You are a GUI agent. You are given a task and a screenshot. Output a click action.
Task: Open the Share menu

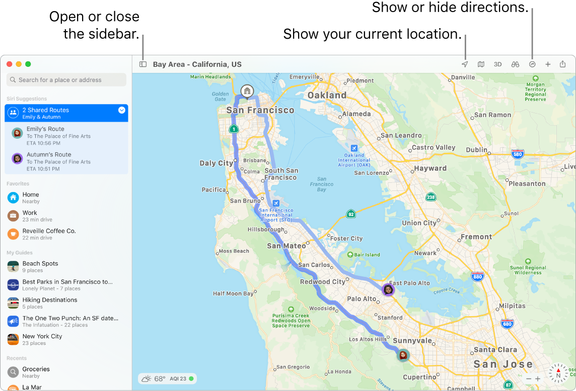coord(562,64)
